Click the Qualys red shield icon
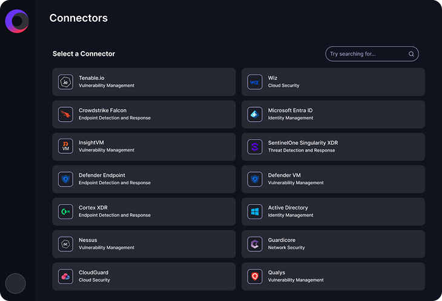Image resolution: width=442 pixels, height=301 pixels. click(x=254, y=277)
